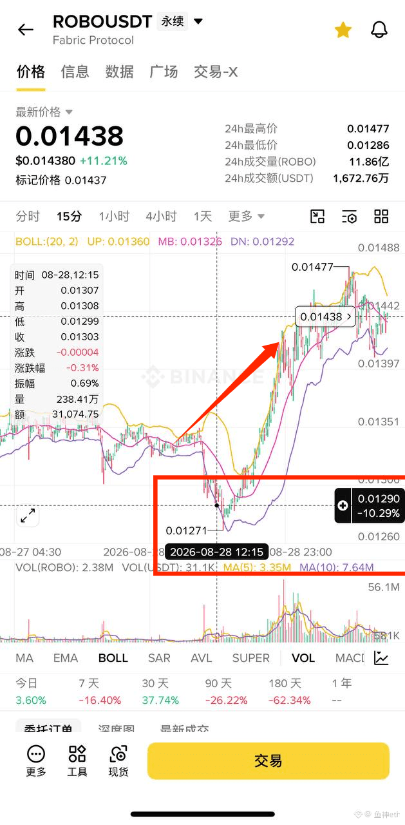Tap the yellow 交易 button
Viewport: 405px width, 825px height.
point(268,761)
